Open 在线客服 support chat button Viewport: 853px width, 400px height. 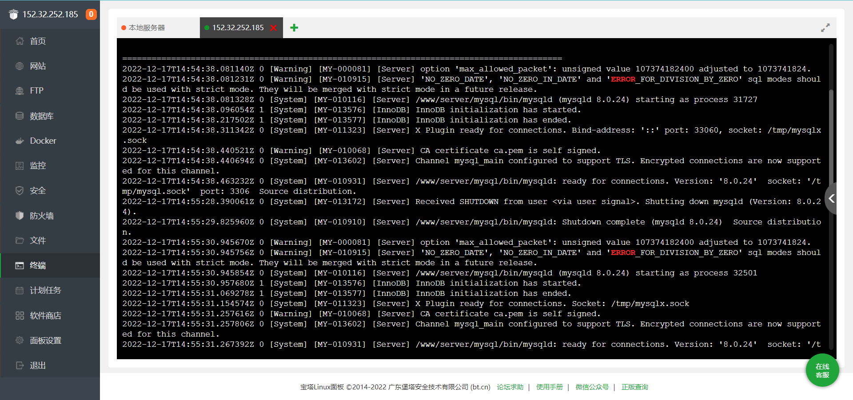[822, 370]
